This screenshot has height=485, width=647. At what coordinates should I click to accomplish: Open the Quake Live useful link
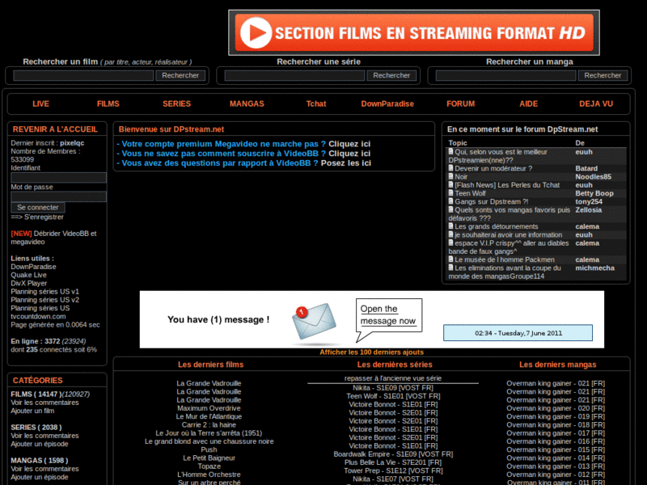[x=28, y=275]
